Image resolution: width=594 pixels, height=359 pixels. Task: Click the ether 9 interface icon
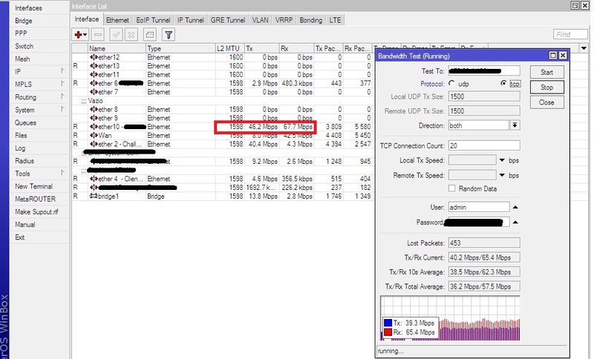(94, 118)
